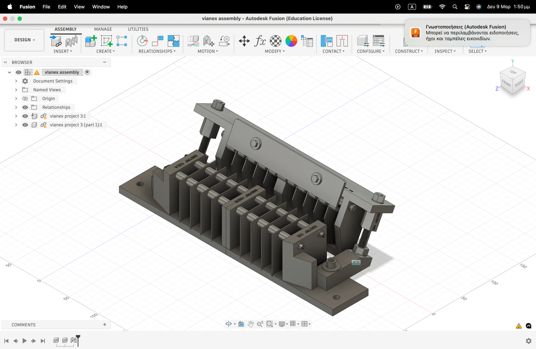This screenshot has width=536, height=349.
Task: Add a comment with plus button
Action: click(105, 325)
